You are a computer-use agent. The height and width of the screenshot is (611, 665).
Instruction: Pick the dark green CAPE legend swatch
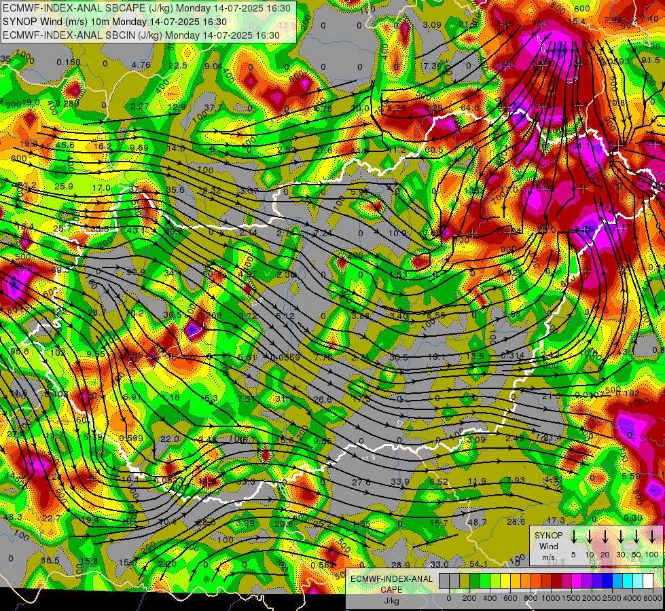(475, 580)
